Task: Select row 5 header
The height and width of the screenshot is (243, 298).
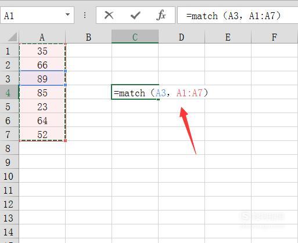Action: [9, 107]
